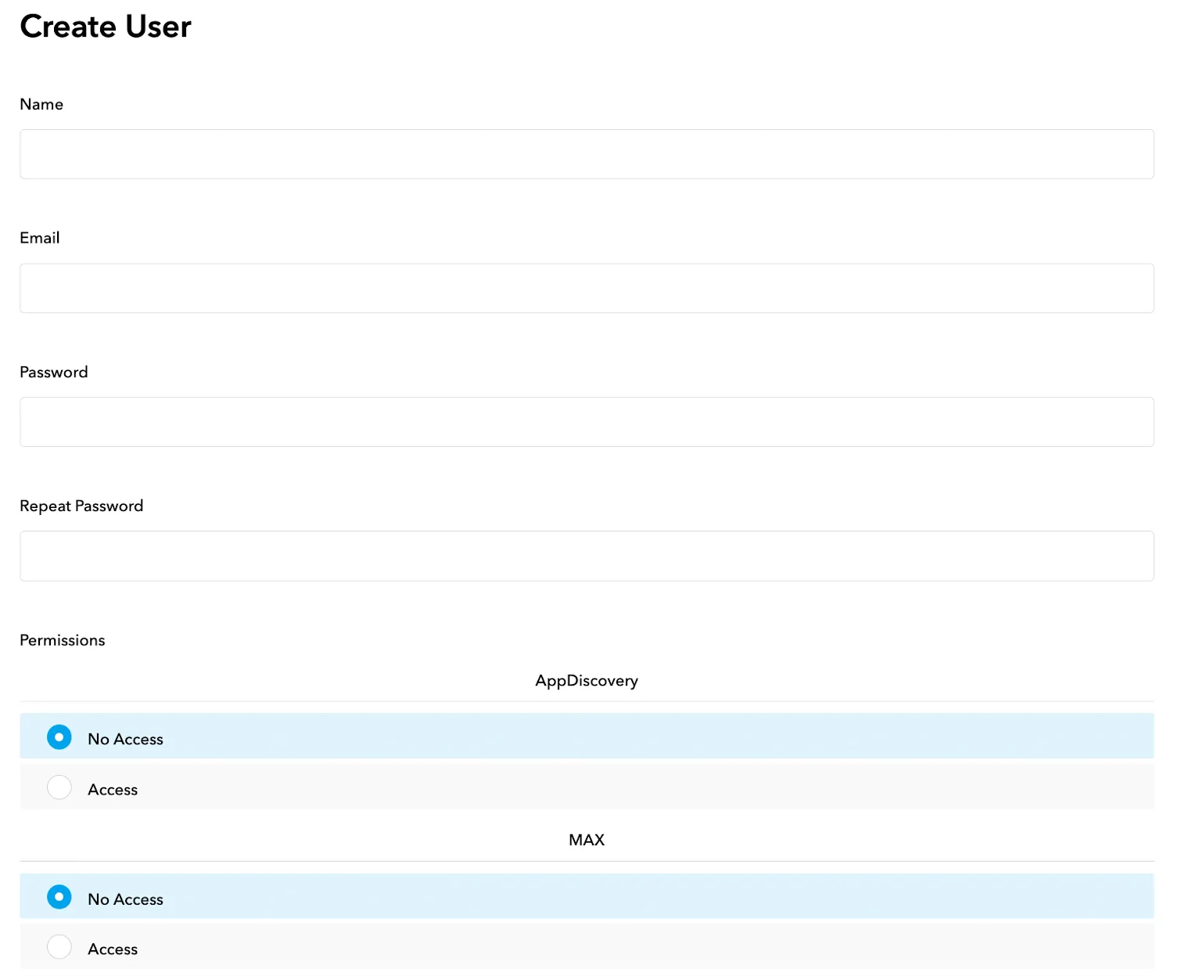
Task: Choose Access radio under AppDiscovery
Action: coord(59,787)
